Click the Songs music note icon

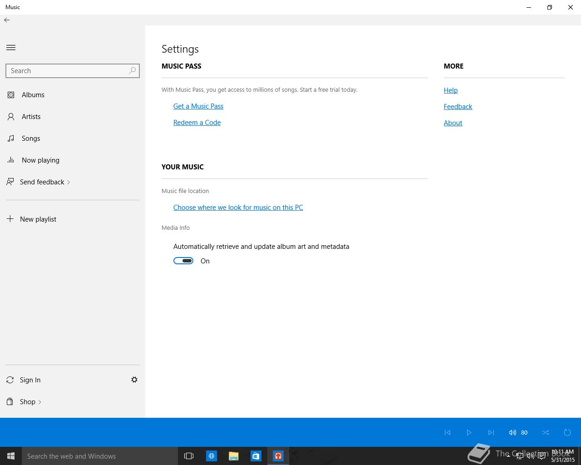coord(11,139)
